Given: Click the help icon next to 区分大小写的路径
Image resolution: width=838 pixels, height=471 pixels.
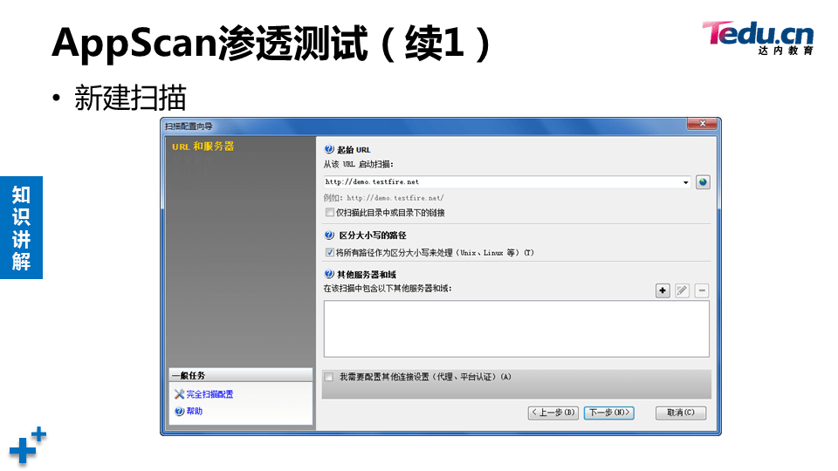Looking at the screenshot, I should coord(329,235).
